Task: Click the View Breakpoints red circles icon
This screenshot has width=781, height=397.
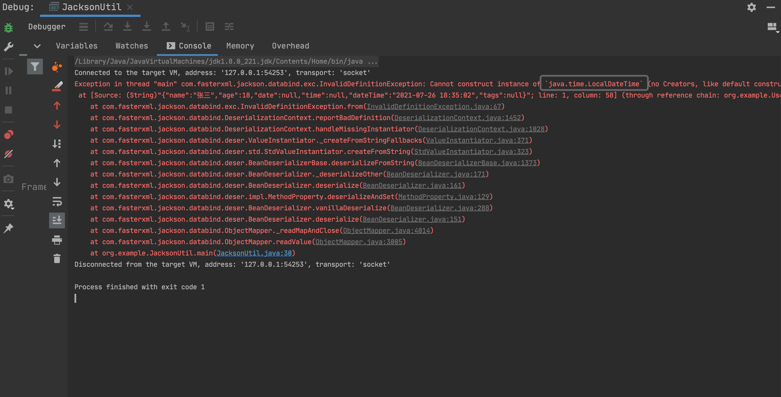Action: 8,134
